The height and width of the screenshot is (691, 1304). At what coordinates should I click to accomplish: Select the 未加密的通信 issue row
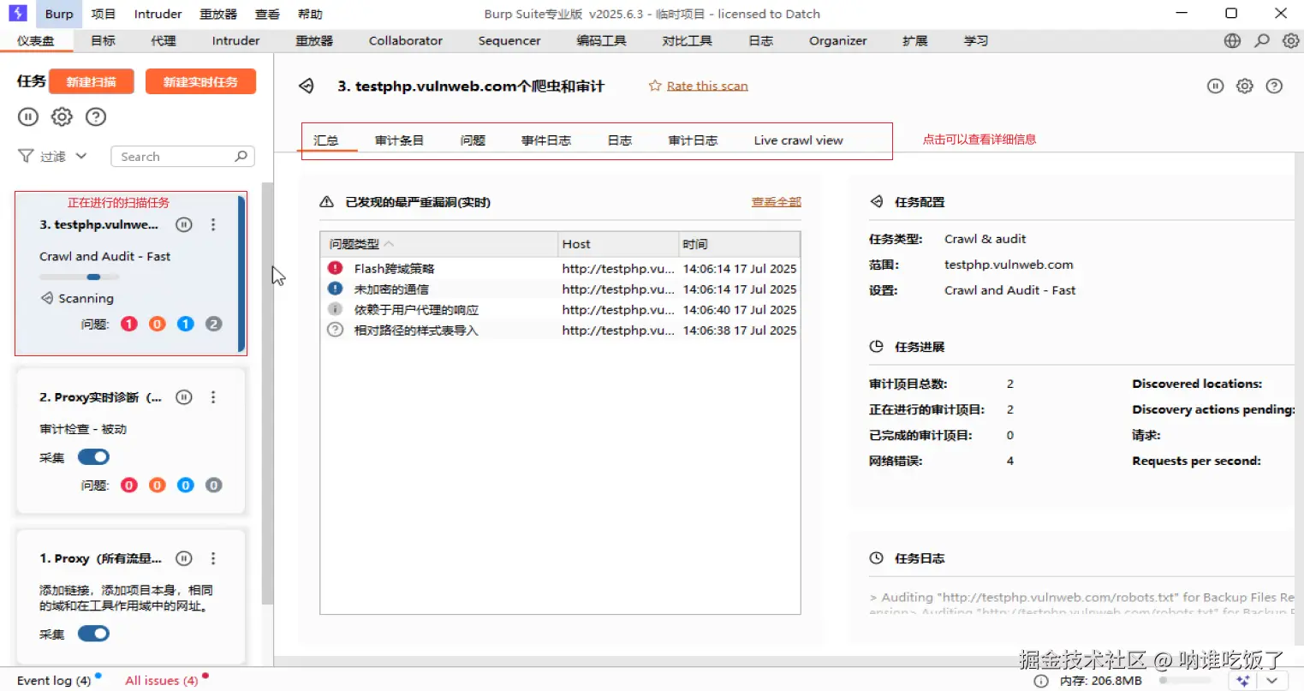[561, 289]
